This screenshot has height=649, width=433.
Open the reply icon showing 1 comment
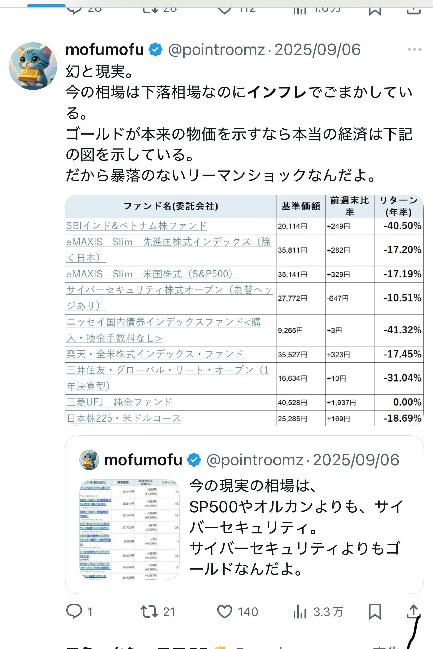74,612
